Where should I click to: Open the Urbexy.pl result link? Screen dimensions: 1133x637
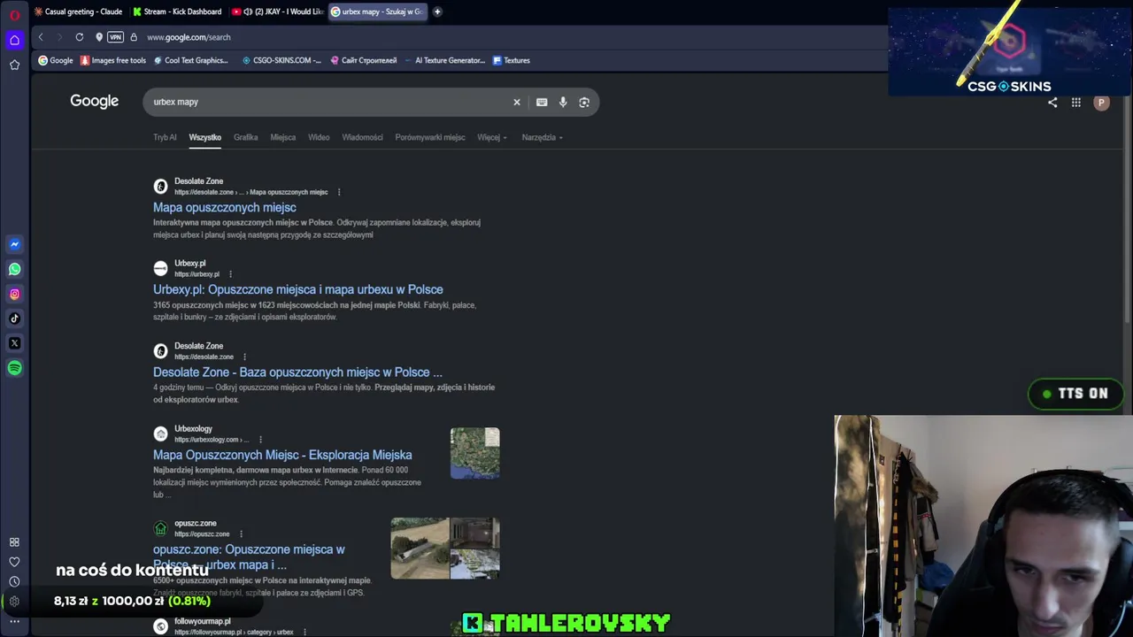pyautogui.click(x=298, y=289)
